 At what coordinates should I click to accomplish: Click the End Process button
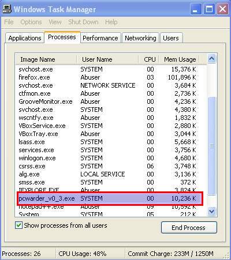point(189,228)
